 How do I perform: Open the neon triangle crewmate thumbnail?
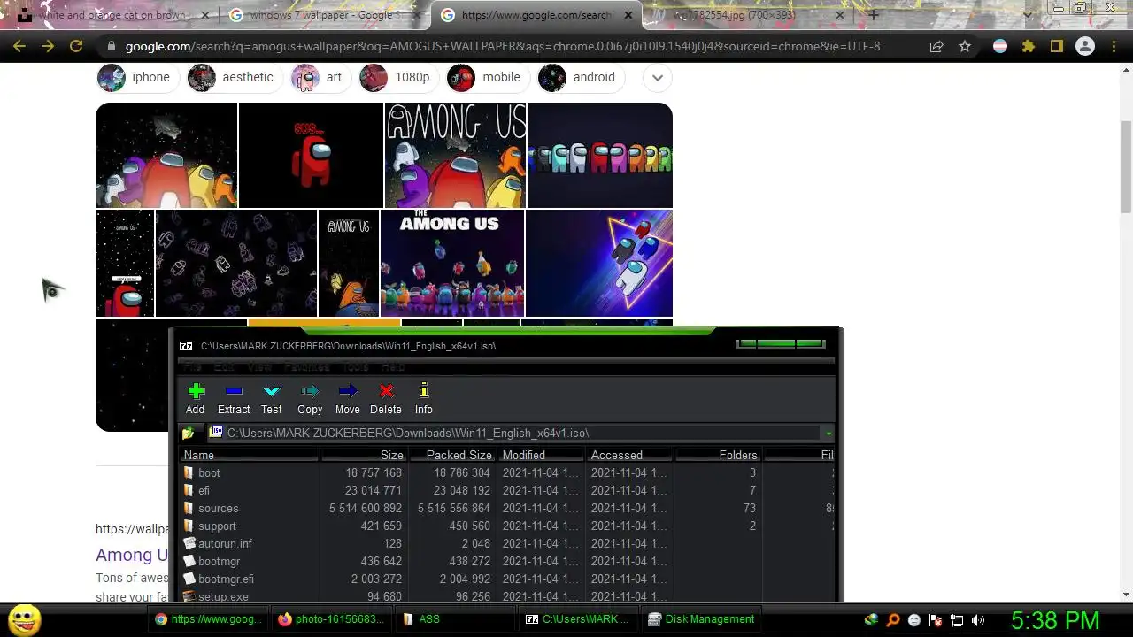click(x=599, y=263)
